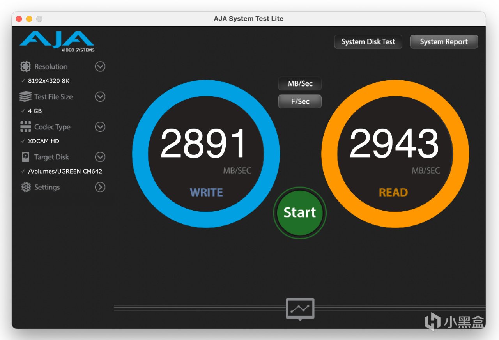
Task: Expand the Resolution dropdown chevron
Action: pyautogui.click(x=100, y=67)
